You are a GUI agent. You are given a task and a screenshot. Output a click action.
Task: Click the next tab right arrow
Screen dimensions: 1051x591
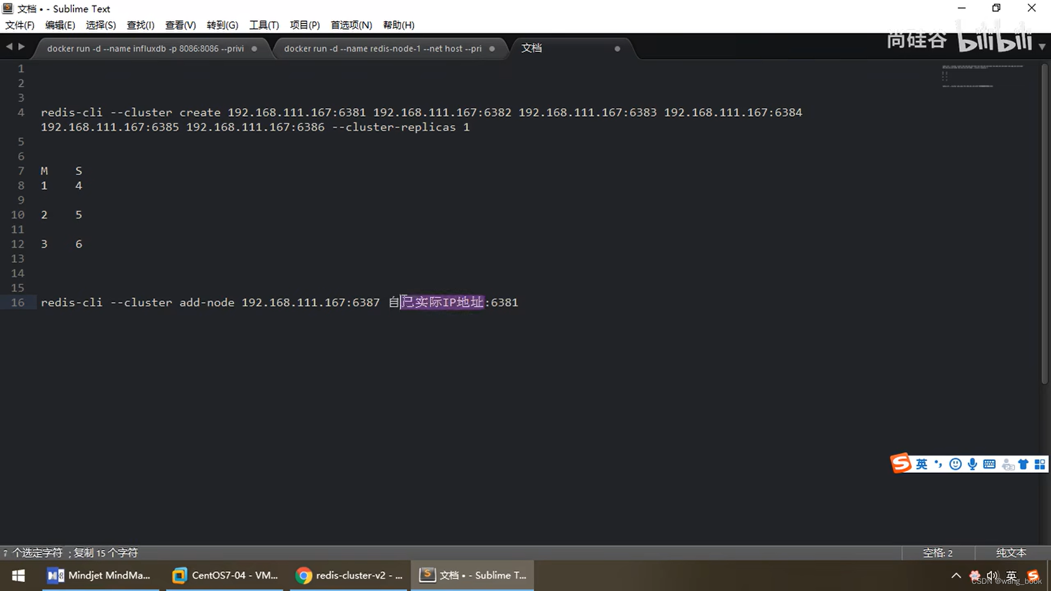21,47
